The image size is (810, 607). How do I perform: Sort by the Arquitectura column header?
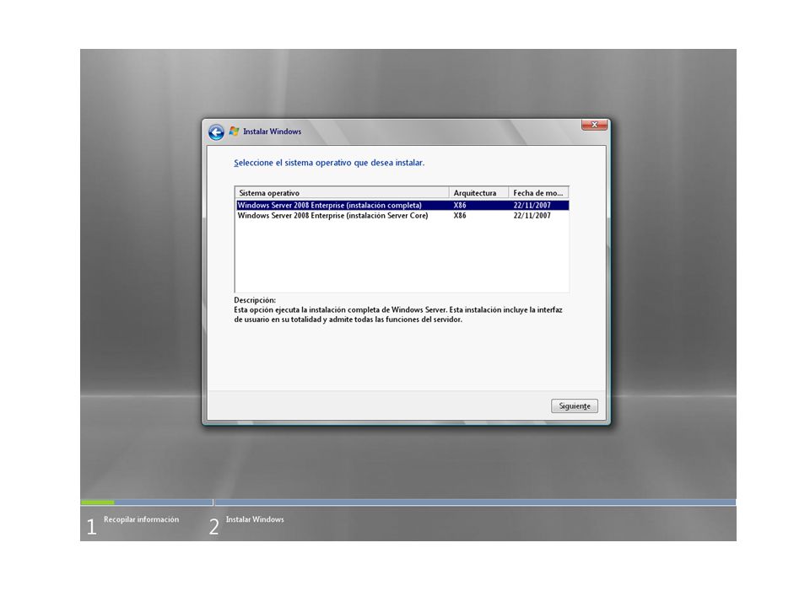coord(479,192)
